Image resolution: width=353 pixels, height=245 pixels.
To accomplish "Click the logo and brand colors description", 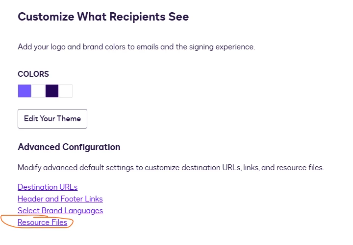I will point(136,47).
